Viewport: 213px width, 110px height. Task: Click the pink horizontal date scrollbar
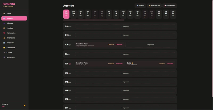coord(94,20)
